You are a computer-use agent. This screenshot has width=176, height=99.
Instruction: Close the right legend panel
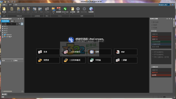pos(171,19)
